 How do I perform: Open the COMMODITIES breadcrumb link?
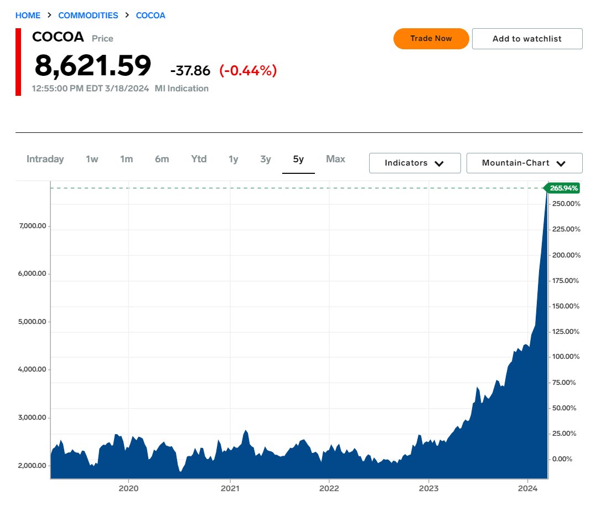(88, 15)
